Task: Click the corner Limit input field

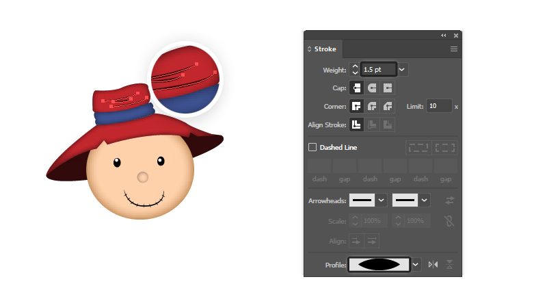Action: click(439, 106)
